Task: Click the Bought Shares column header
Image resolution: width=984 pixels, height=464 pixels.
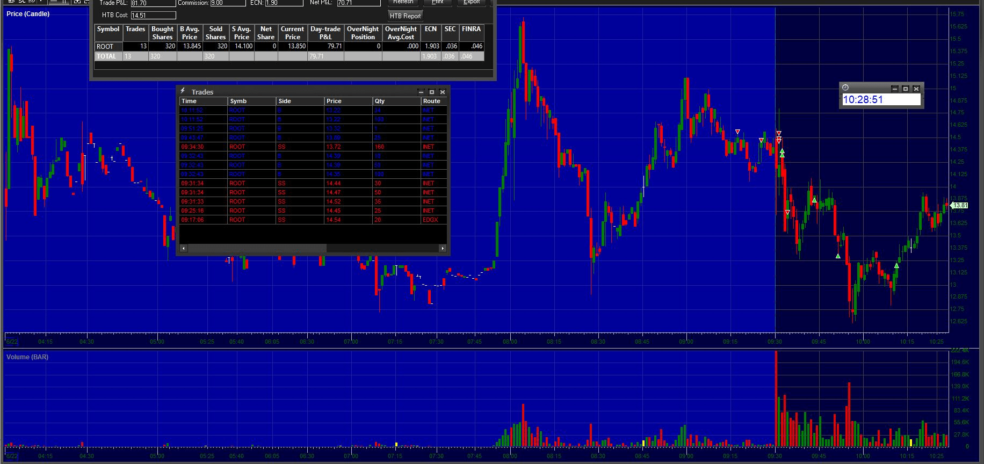Action: [162, 33]
